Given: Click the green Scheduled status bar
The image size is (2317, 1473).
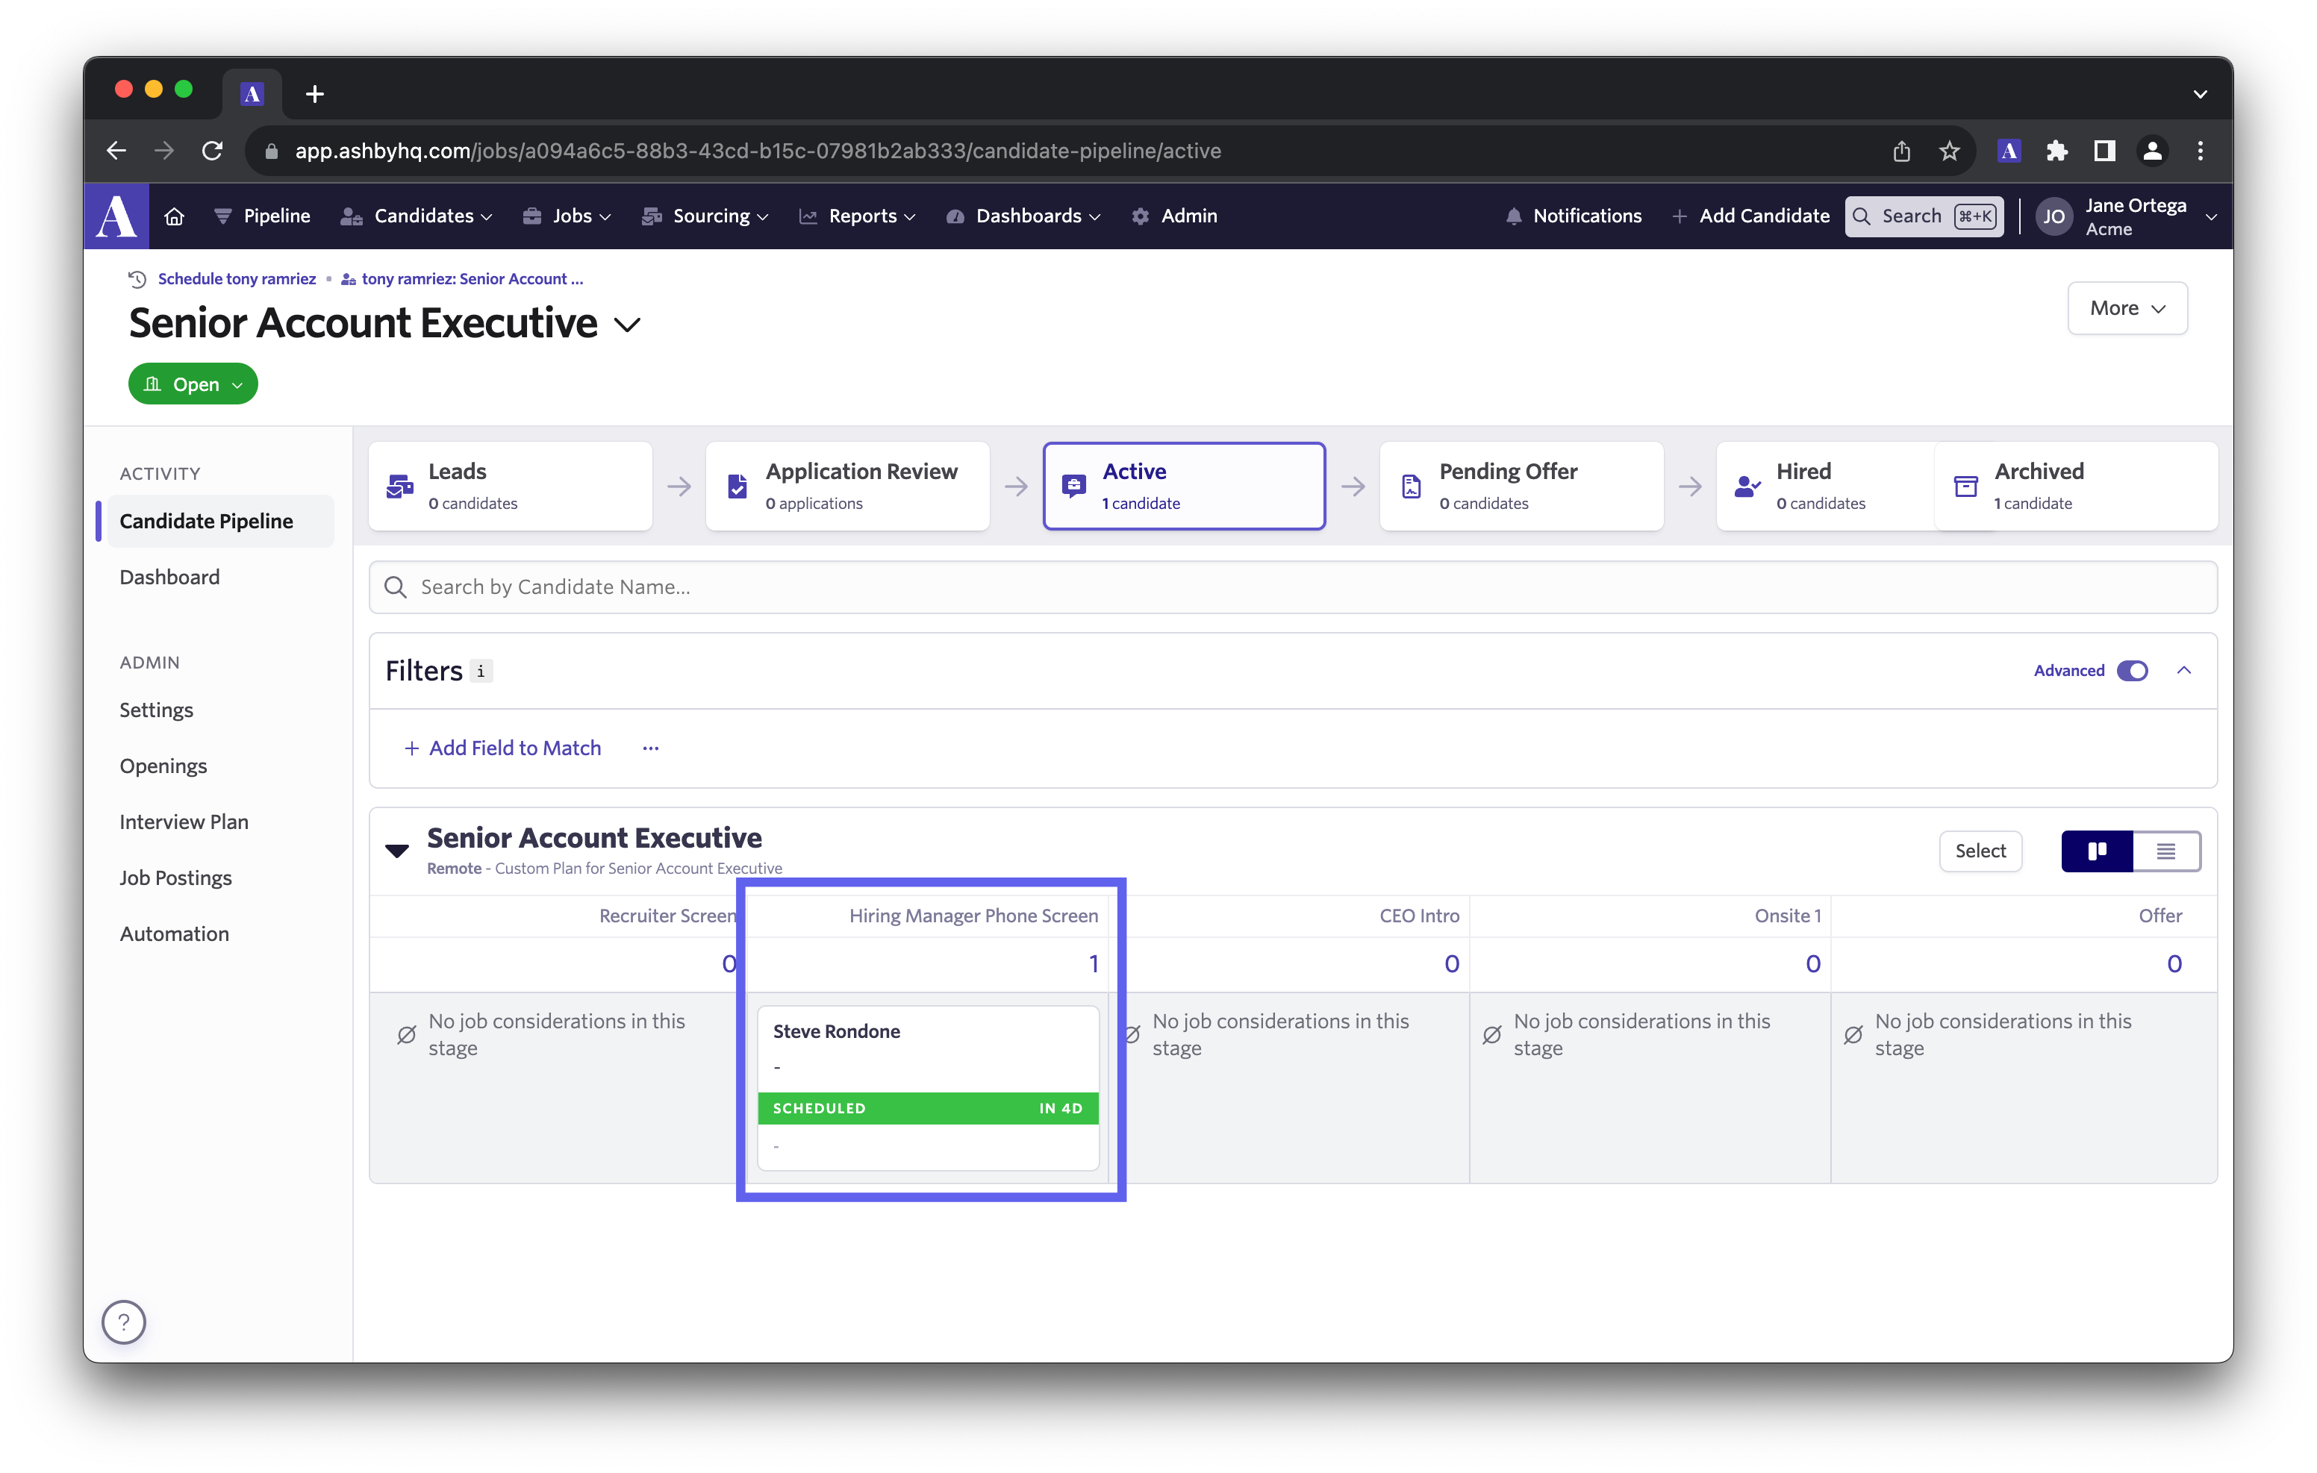Looking at the screenshot, I should [x=928, y=1107].
